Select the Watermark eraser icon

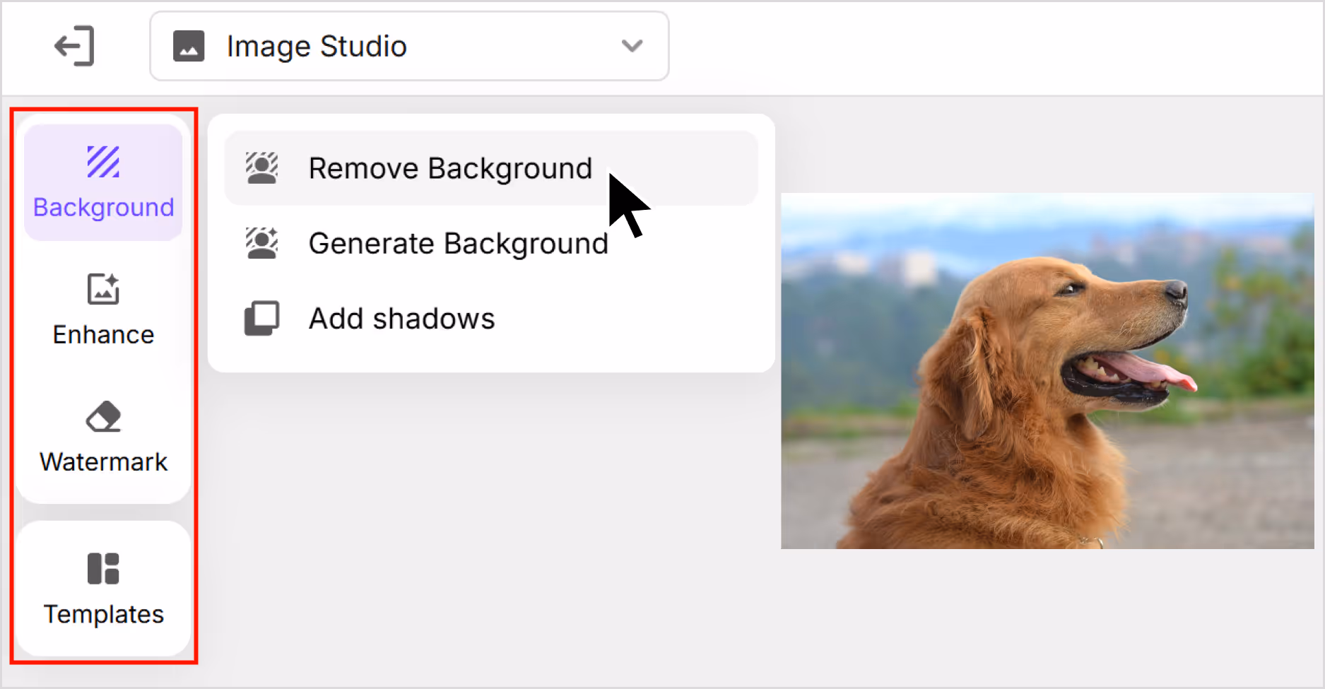[x=103, y=416]
